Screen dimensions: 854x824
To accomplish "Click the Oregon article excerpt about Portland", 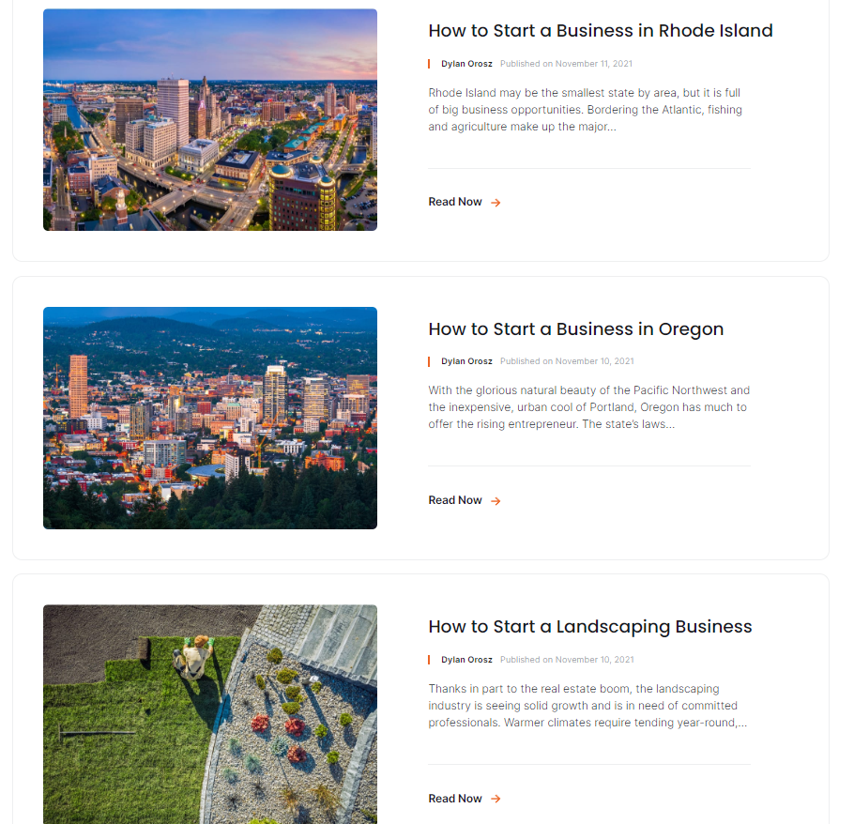I will [588, 407].
